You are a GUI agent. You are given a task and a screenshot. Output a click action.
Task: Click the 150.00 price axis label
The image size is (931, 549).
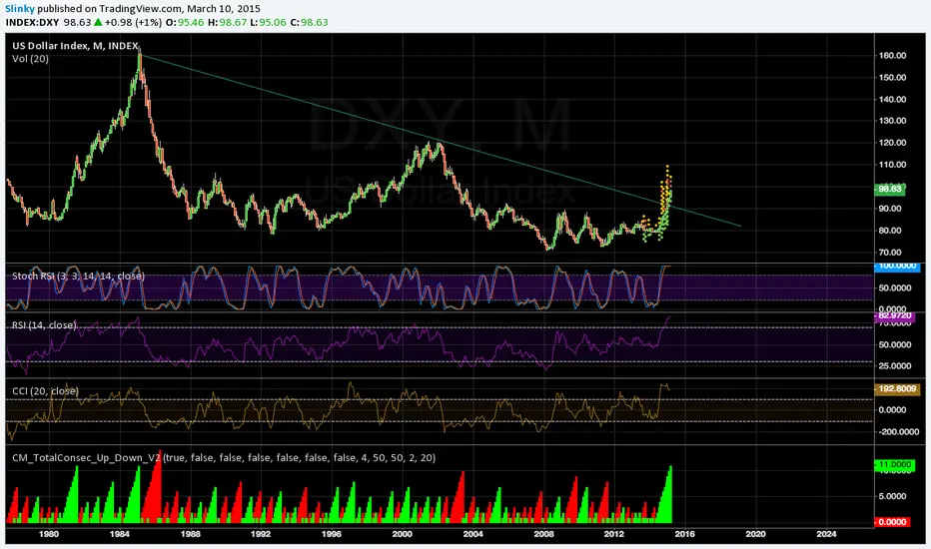[892, 77]
